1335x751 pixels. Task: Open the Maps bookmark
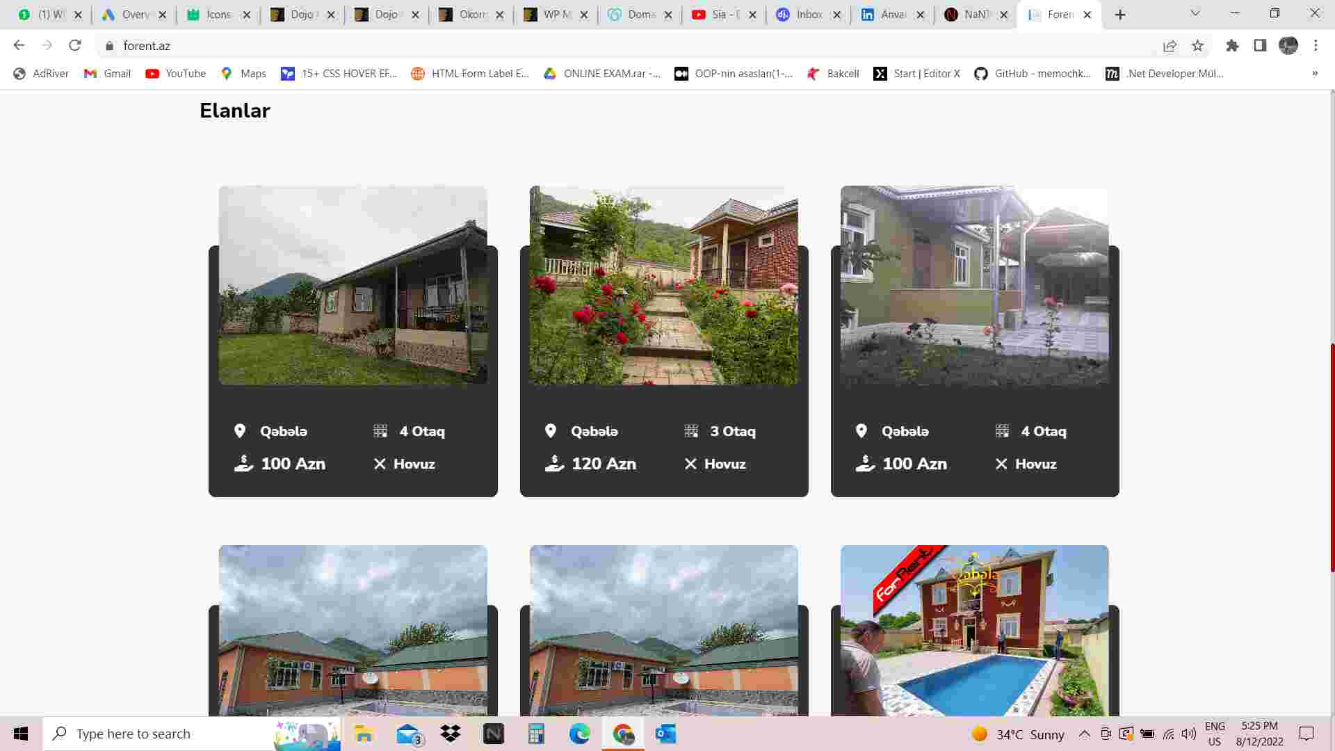click(x=243, y=73)
